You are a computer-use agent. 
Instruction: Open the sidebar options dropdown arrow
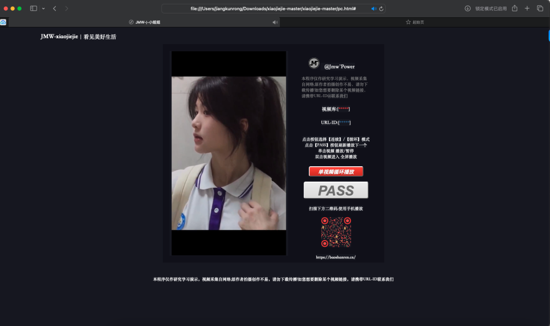click(44, 9)
